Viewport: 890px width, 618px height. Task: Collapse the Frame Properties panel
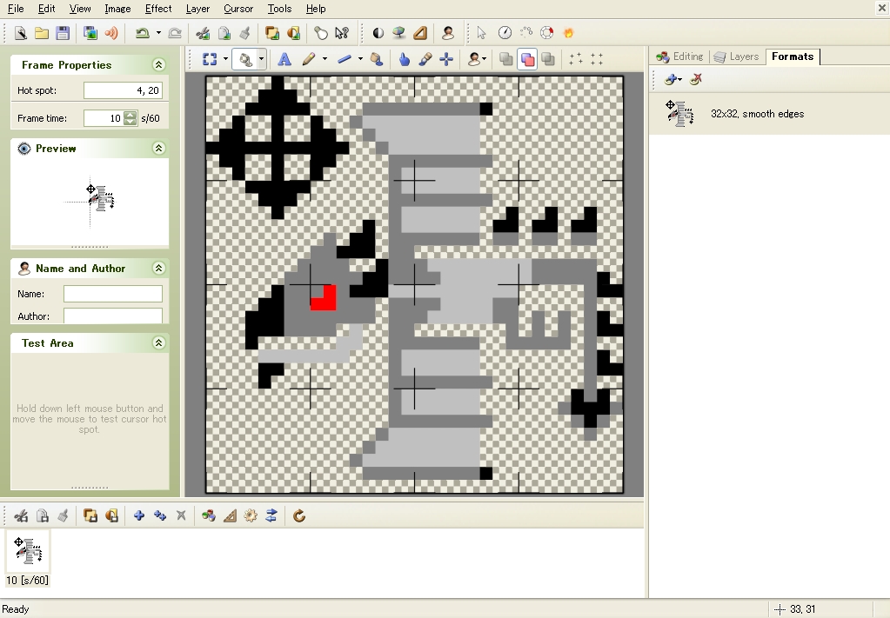[x=159, y=64]
